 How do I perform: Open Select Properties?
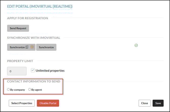coord(22,103)
